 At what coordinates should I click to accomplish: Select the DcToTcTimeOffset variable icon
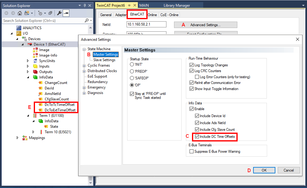40,105
